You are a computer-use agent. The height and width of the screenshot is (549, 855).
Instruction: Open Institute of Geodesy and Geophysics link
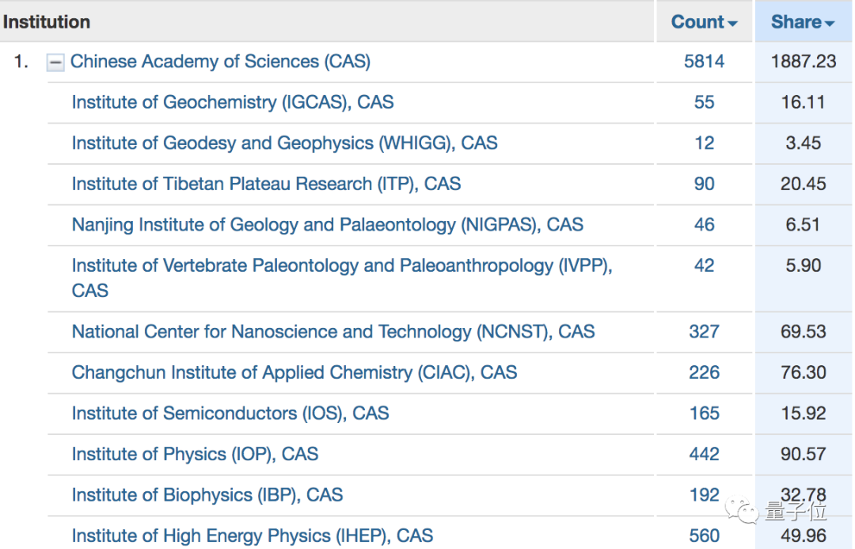coord(284,143)
